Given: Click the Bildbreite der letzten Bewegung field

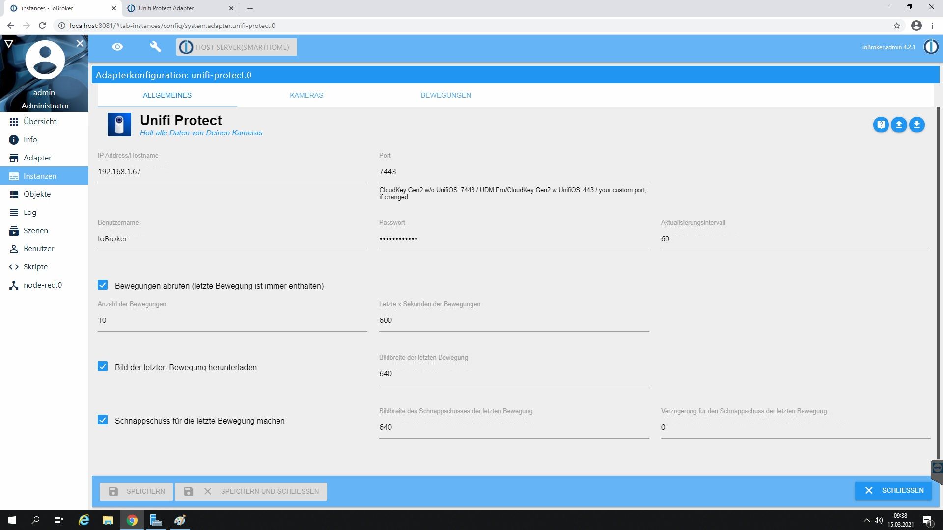Looking at the screenshot, I should 514,374.
